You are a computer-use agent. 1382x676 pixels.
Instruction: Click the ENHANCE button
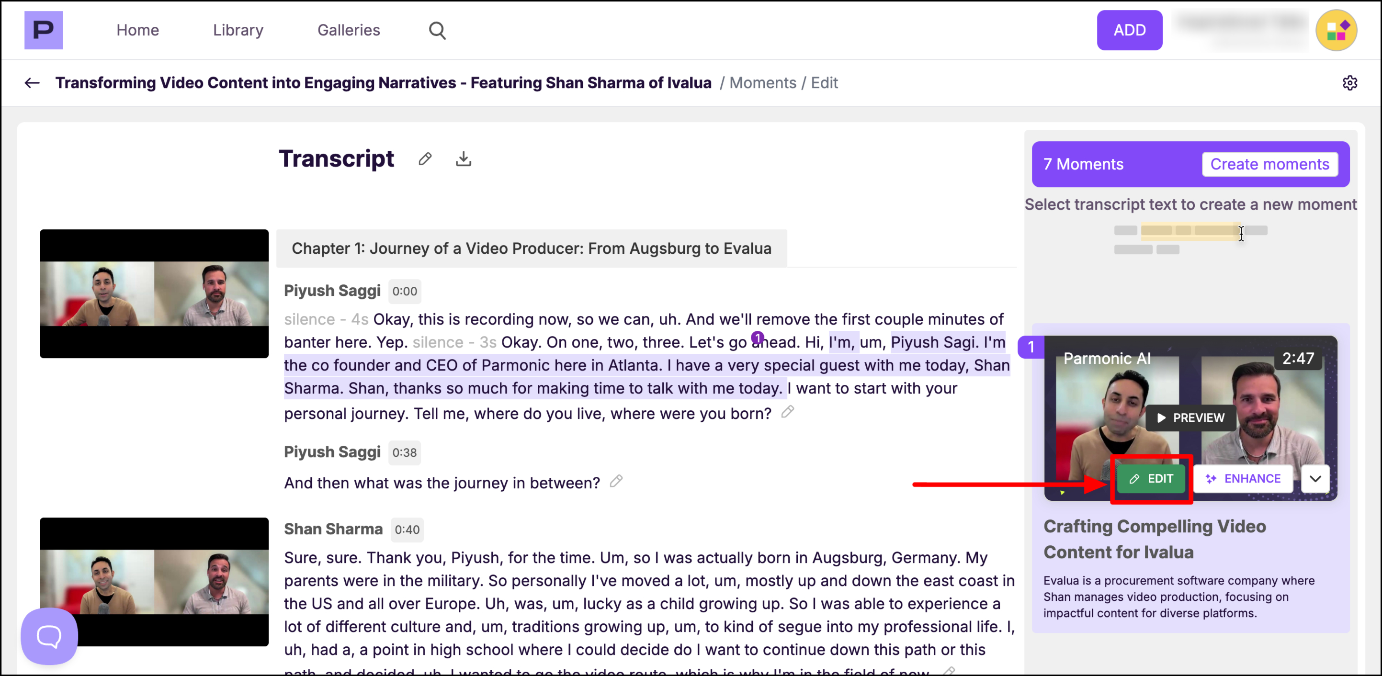(1243, 479)
